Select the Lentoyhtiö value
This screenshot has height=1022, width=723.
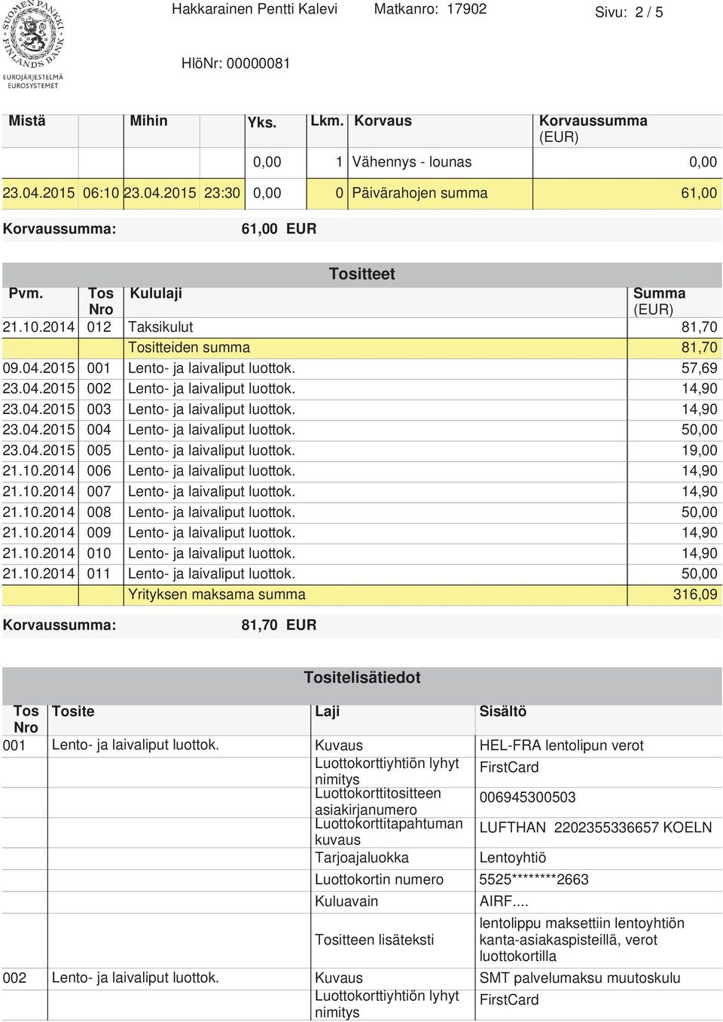click(513, 858)
